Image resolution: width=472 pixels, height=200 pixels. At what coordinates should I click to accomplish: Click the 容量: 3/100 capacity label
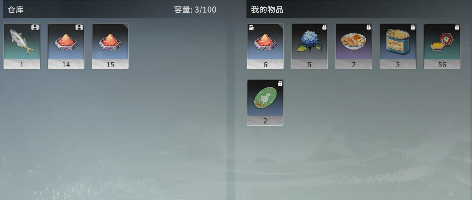point(195,10)
